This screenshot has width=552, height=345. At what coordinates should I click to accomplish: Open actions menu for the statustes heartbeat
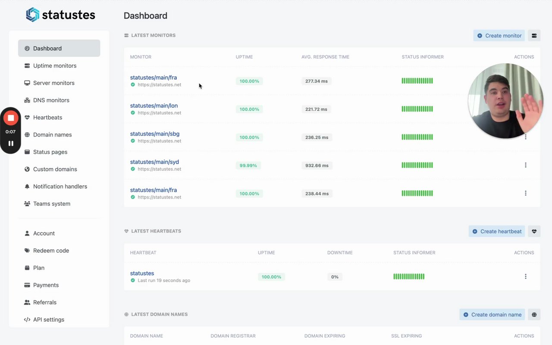525,277
